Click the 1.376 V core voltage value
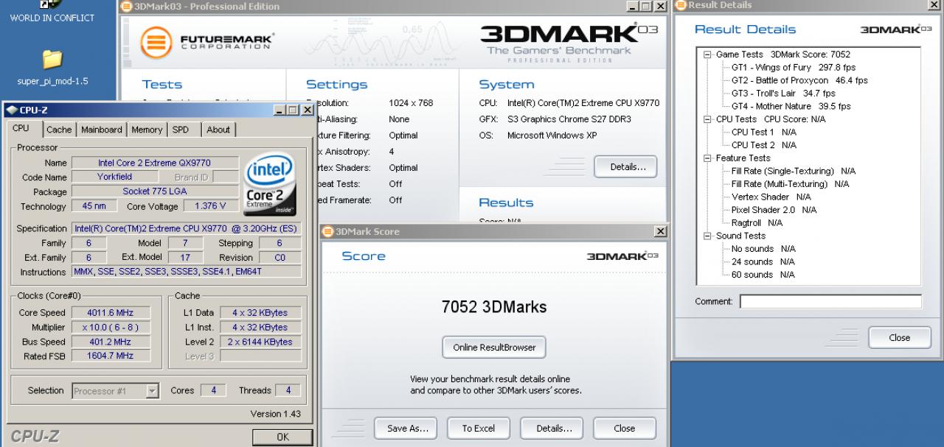This screenshot has width=944, height=447. (210, 206)
